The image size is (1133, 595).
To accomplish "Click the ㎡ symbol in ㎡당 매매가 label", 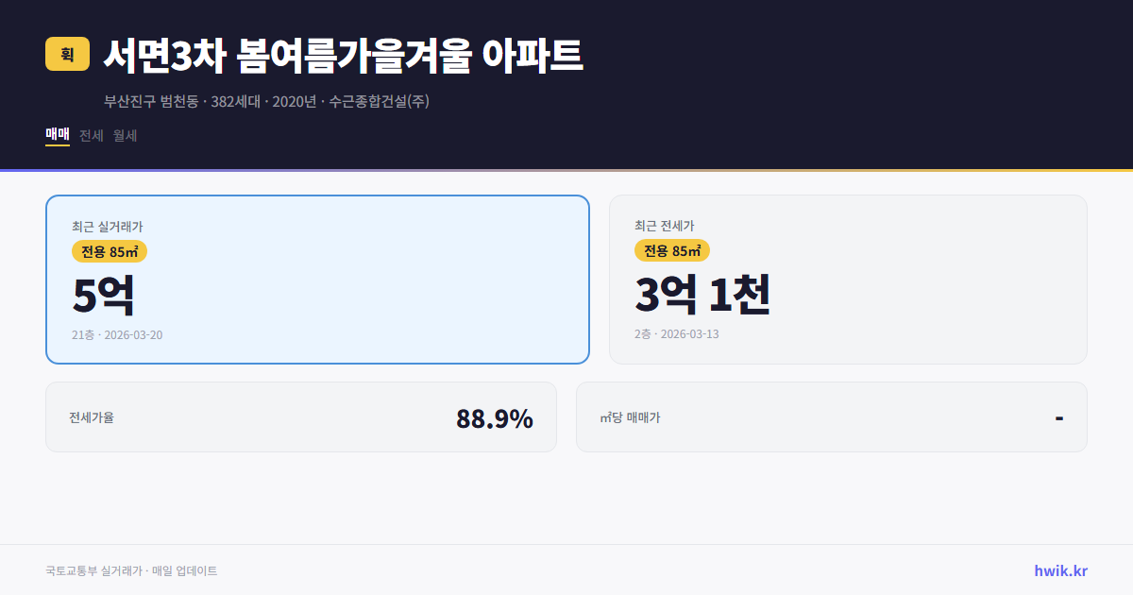I will tap(605, 416).
